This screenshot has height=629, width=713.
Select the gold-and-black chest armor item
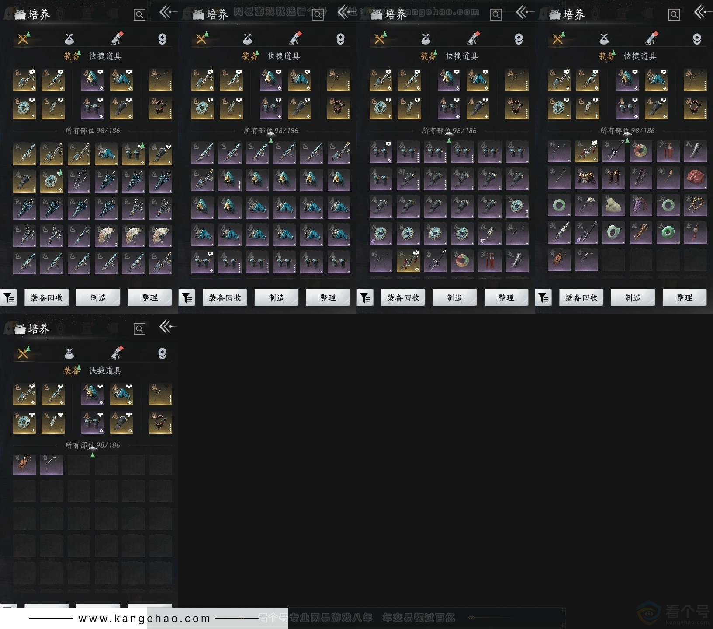586,178
